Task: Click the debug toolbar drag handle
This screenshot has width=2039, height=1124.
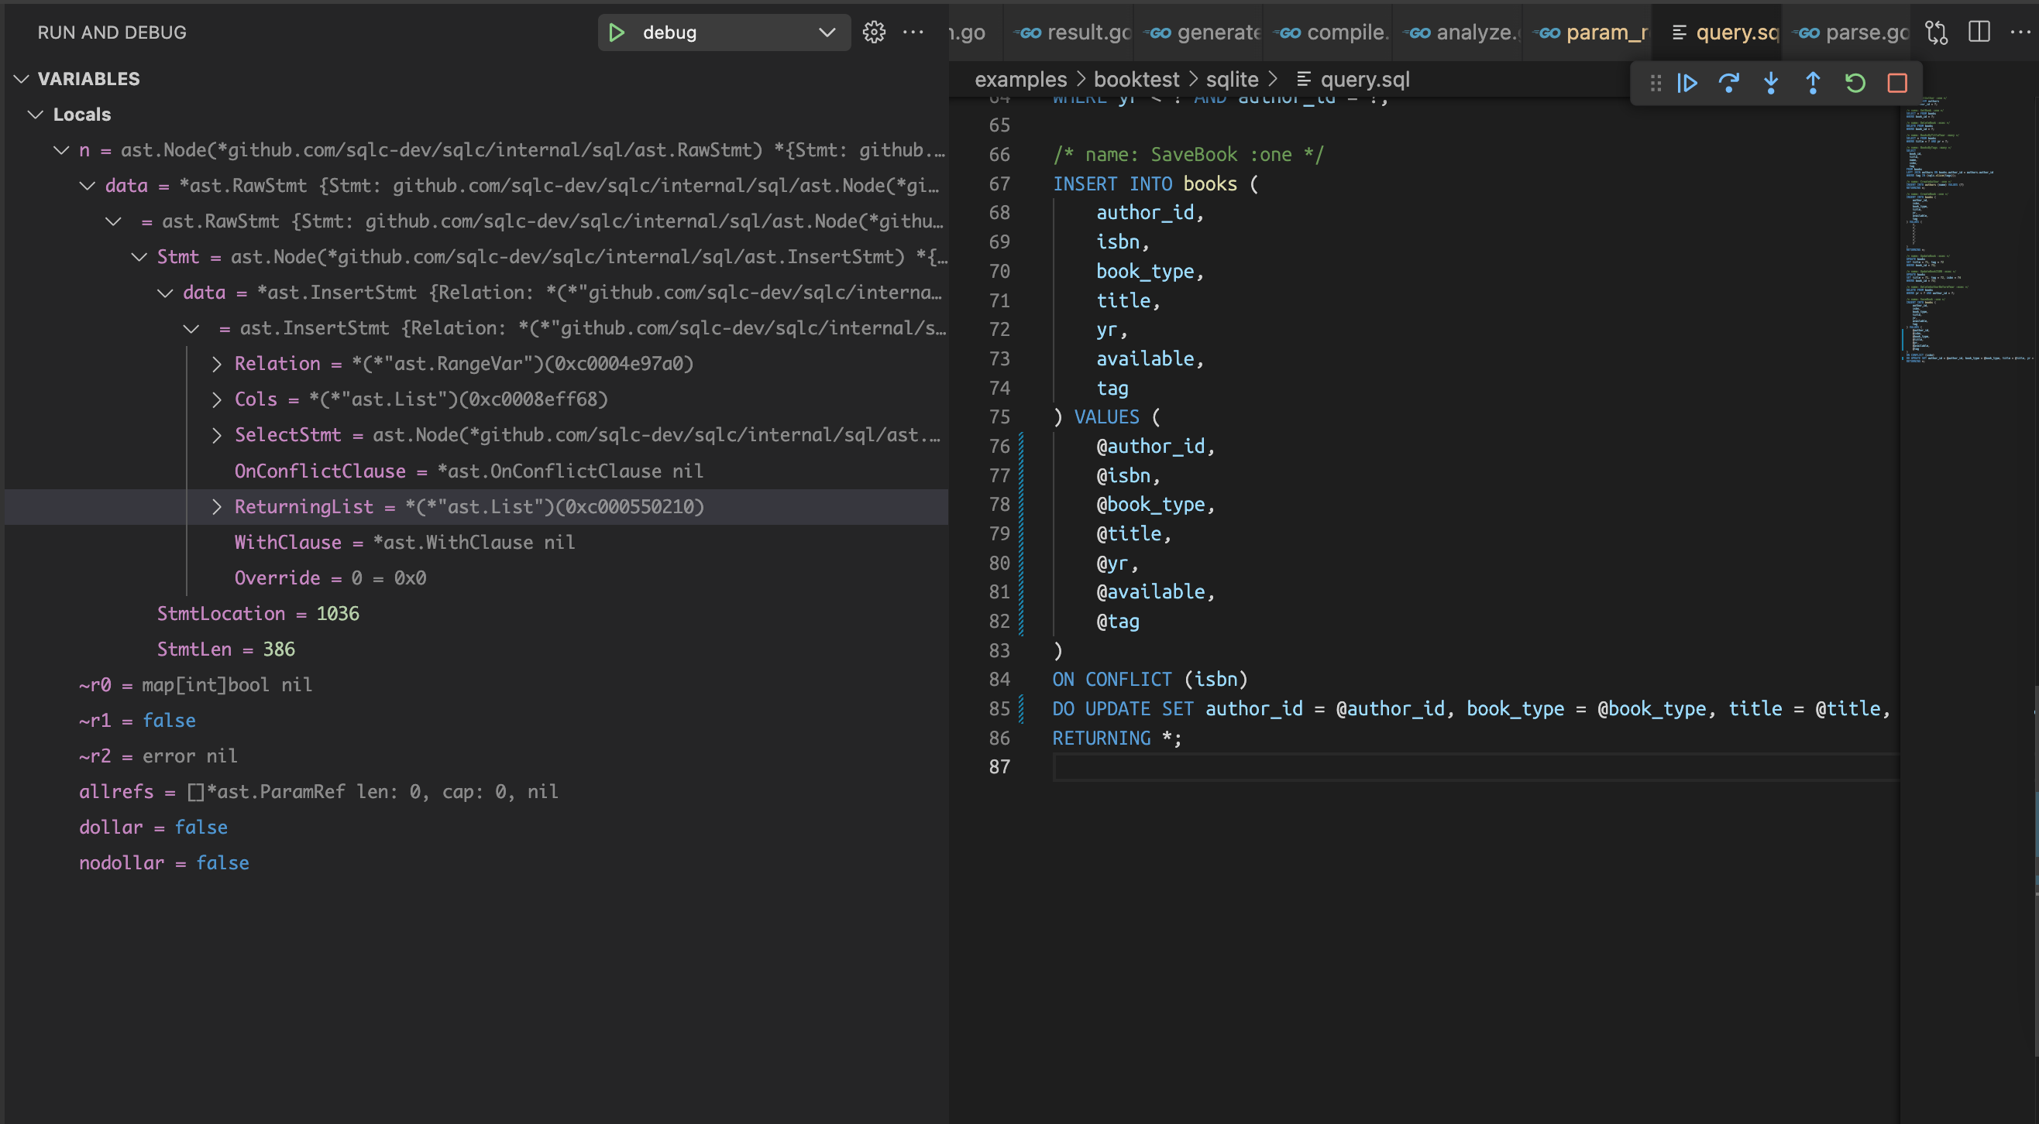Action: point(1655,83)
